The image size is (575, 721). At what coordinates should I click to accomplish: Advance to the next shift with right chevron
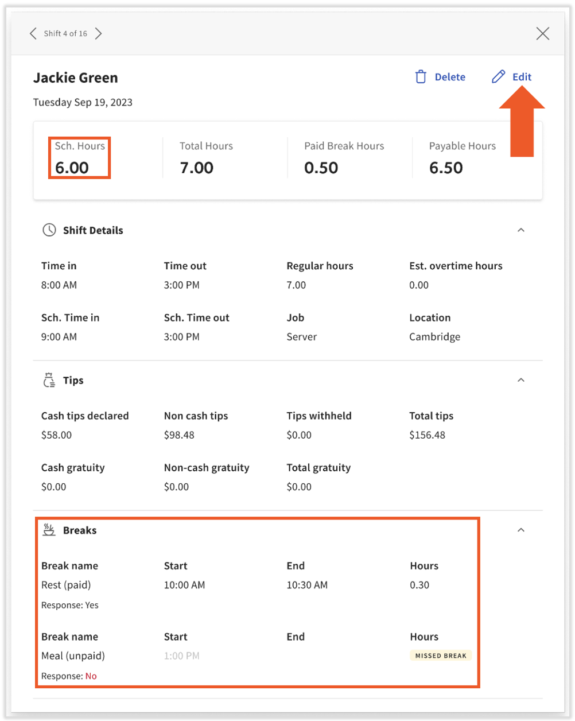tap(99, 33)
